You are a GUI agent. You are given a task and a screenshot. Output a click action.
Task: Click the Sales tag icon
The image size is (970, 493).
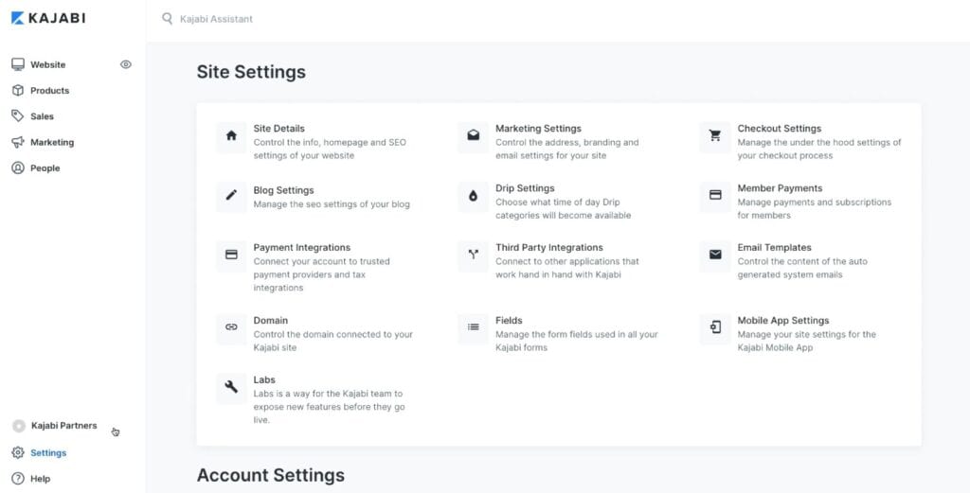pos(18,116)
